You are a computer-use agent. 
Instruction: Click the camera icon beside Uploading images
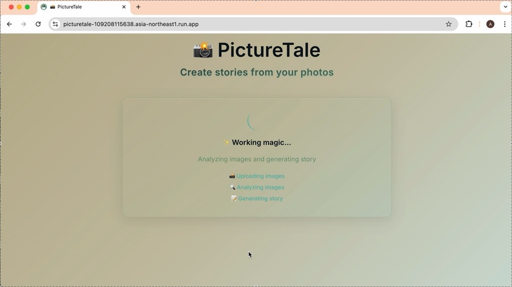click(232, 176)
